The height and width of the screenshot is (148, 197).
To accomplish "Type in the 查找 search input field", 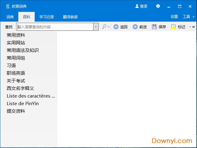I will point(55,27).
